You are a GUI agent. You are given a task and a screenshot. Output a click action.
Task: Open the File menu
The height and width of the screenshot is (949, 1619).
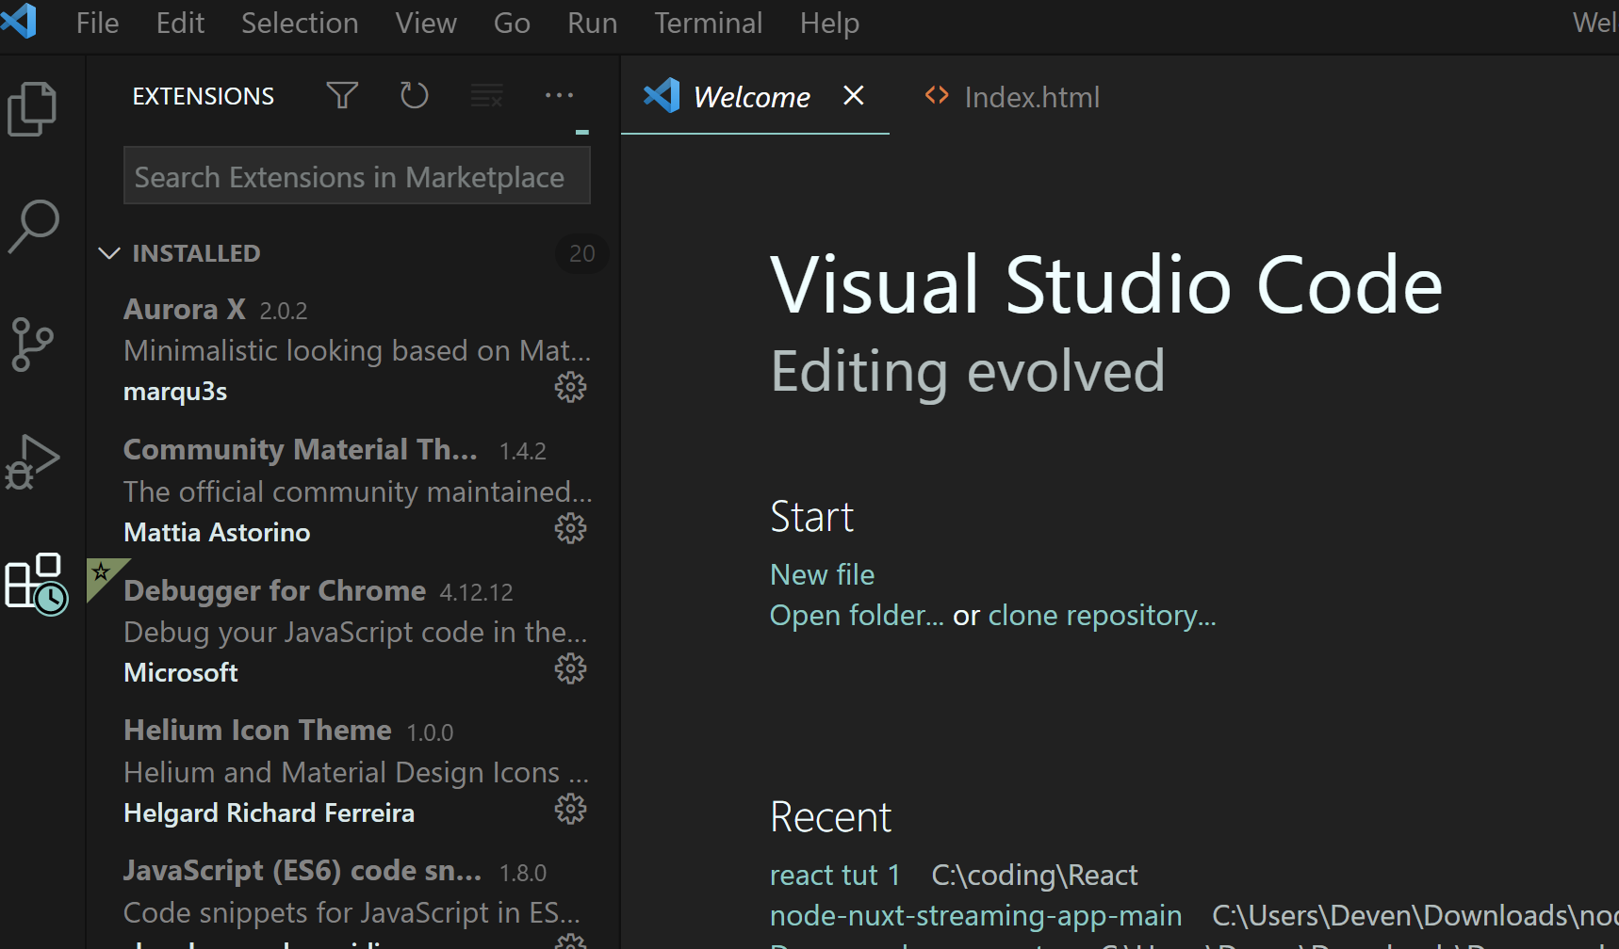tap(97, 23)
